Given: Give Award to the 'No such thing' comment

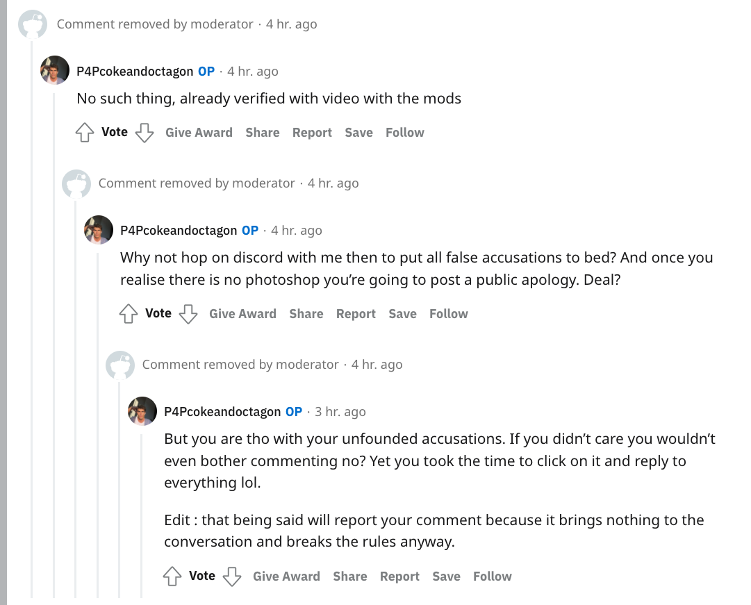Looking at the screenshot, I should tap(199, 133).
